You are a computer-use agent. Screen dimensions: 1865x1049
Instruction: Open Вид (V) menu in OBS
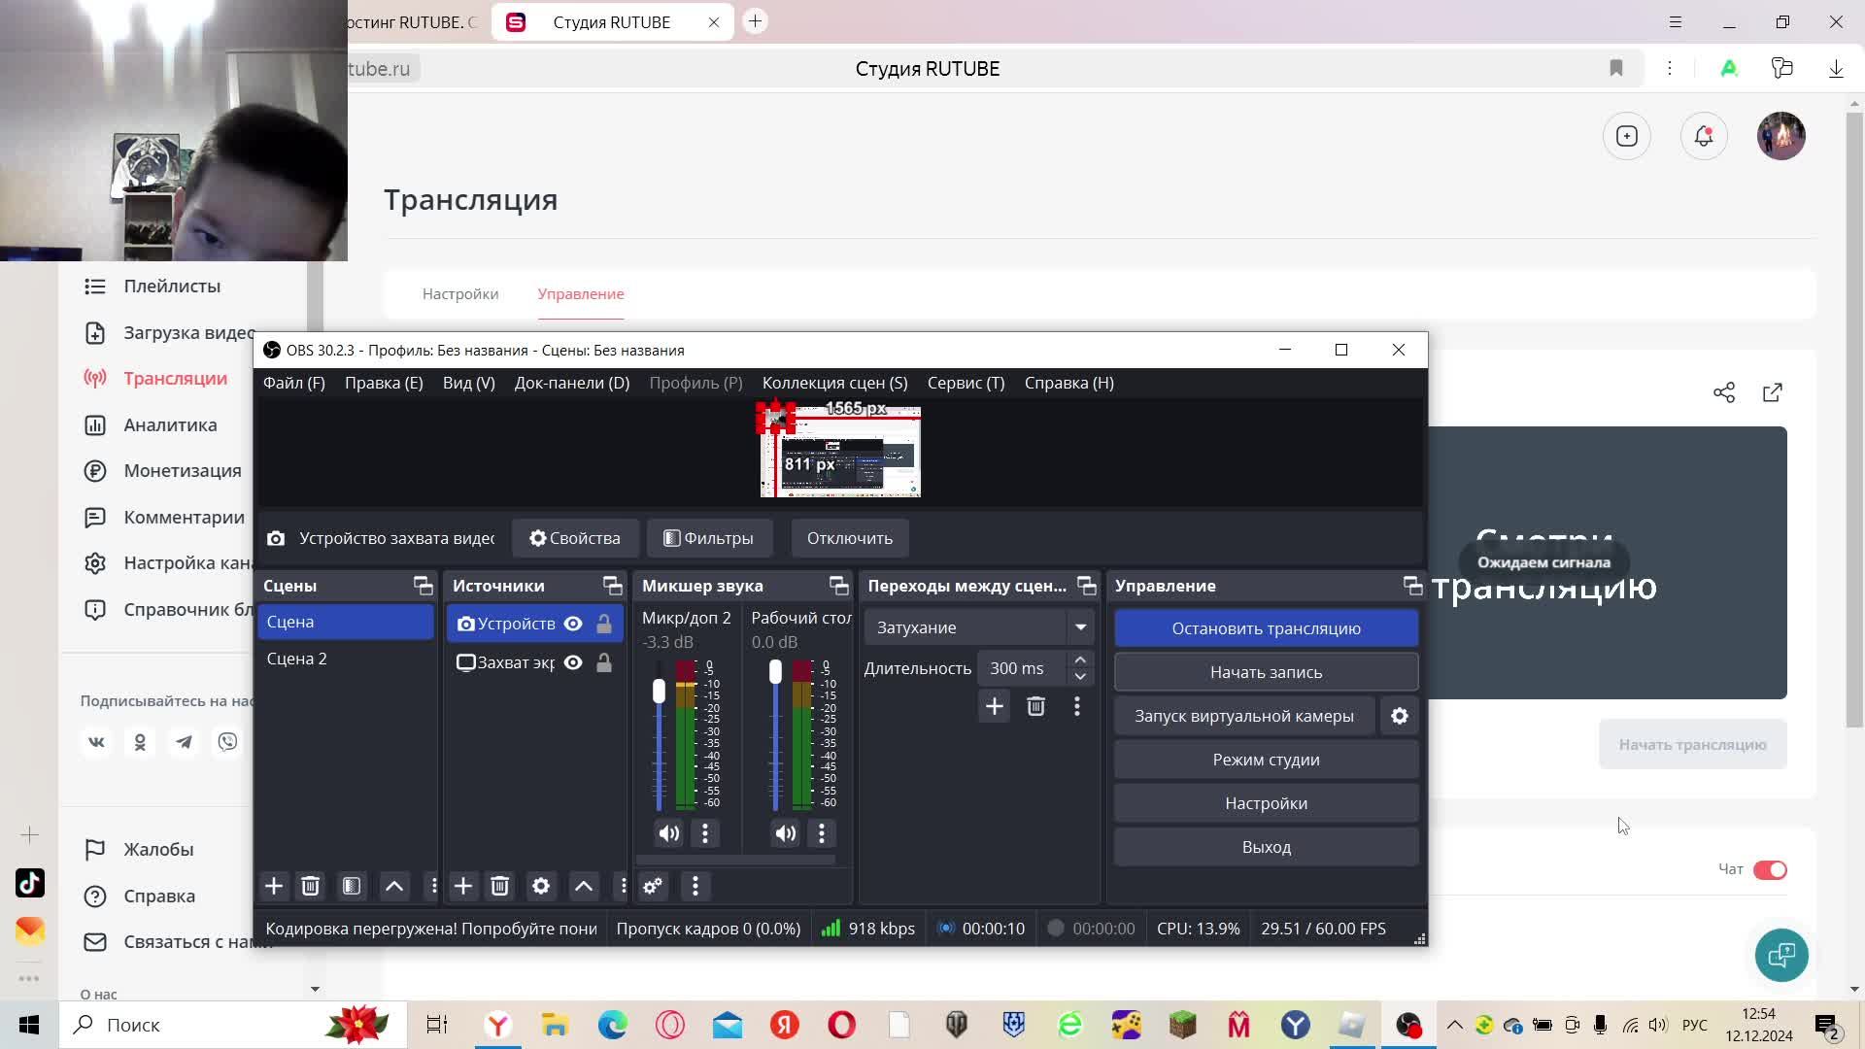click(469, 383)
